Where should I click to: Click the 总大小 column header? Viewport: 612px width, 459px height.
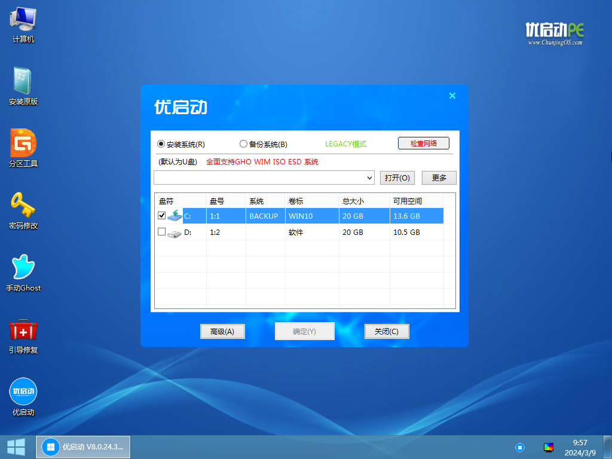[x=364, y=201]
